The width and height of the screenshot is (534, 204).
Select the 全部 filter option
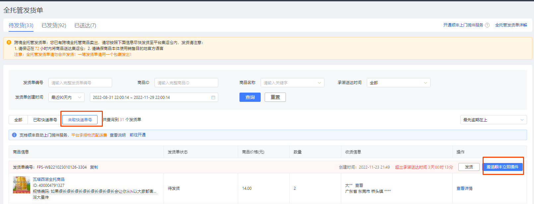point(18,120)
